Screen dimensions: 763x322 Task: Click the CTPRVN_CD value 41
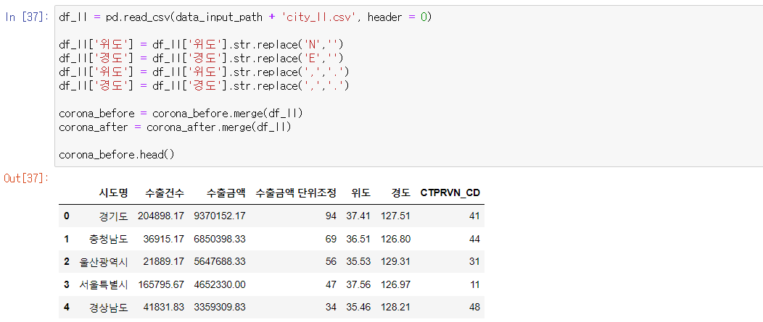pyautogui.click(x=474, y=216)
